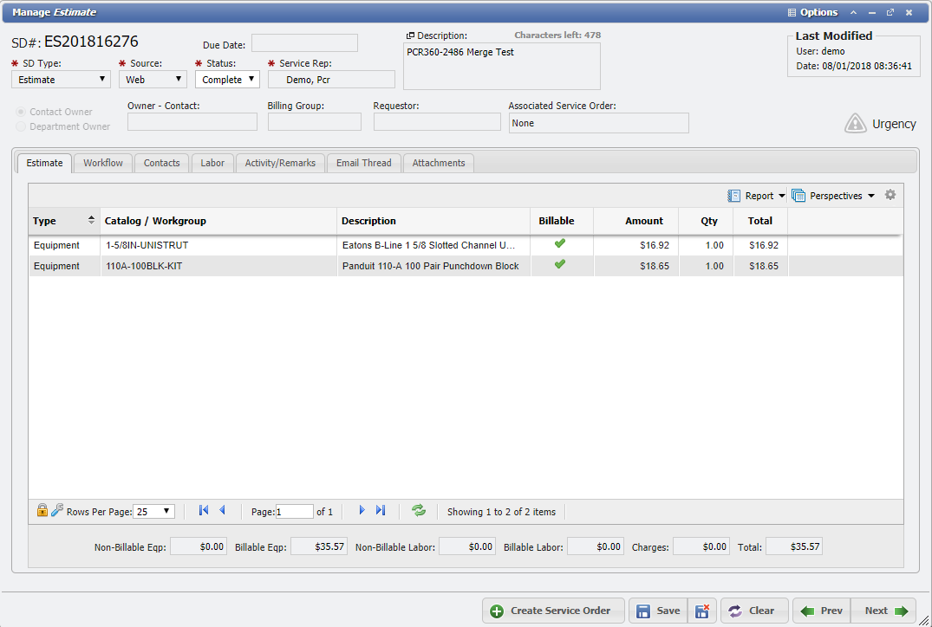Switch to the Workflow tab
Image resolution: width=932 pixels, height=627 pixels.
pos(103,163)
